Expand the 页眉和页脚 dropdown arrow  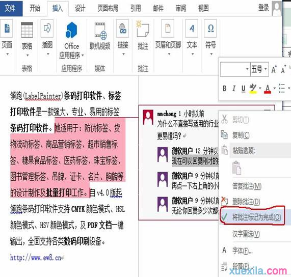click(x=169, y=54)
